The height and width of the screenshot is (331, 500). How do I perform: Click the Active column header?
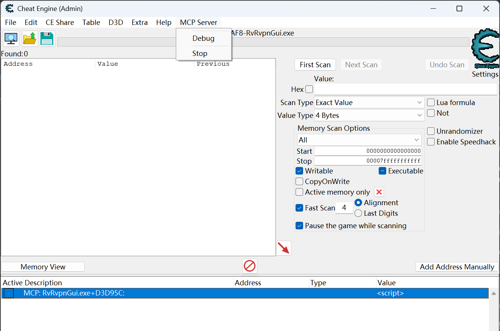click(x=12, y=283)
